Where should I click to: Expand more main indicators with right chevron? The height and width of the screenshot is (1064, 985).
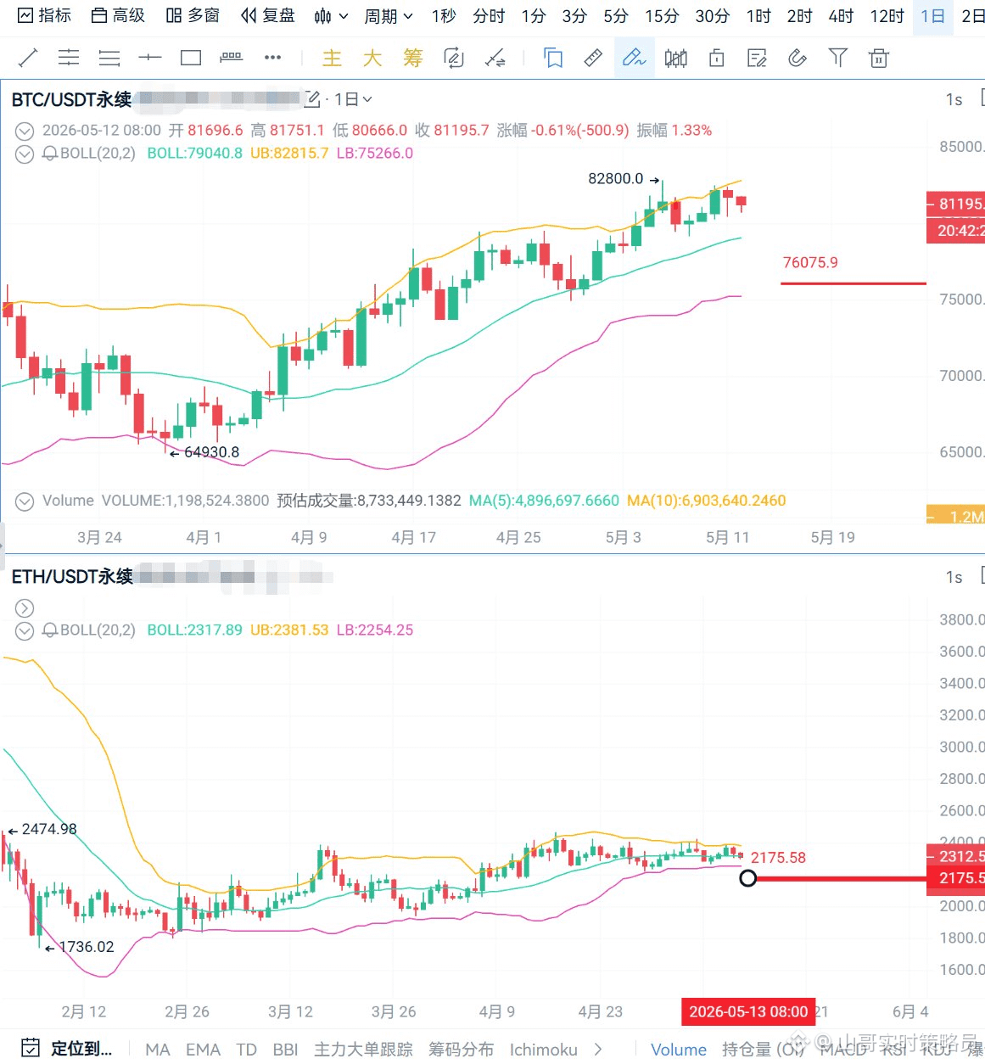click(598, 1049)
